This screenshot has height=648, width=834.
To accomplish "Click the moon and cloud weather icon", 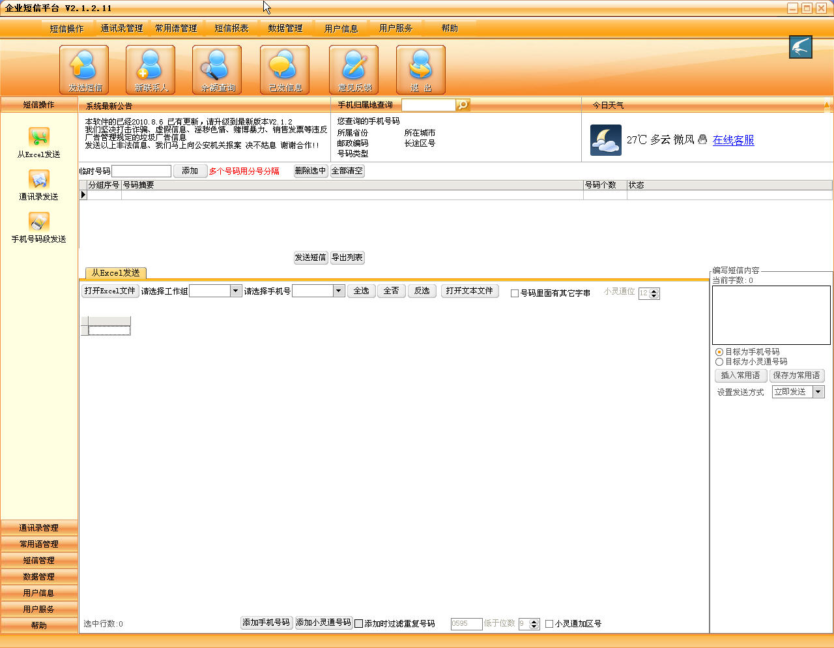I will point(606,140).
